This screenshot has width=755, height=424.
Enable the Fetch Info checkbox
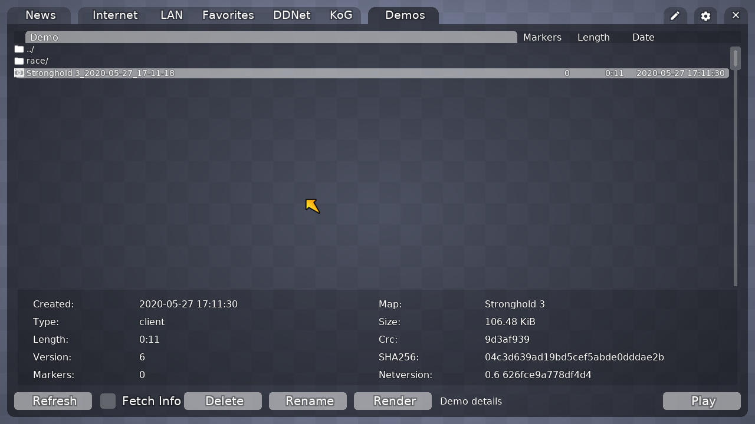(108, 401)
